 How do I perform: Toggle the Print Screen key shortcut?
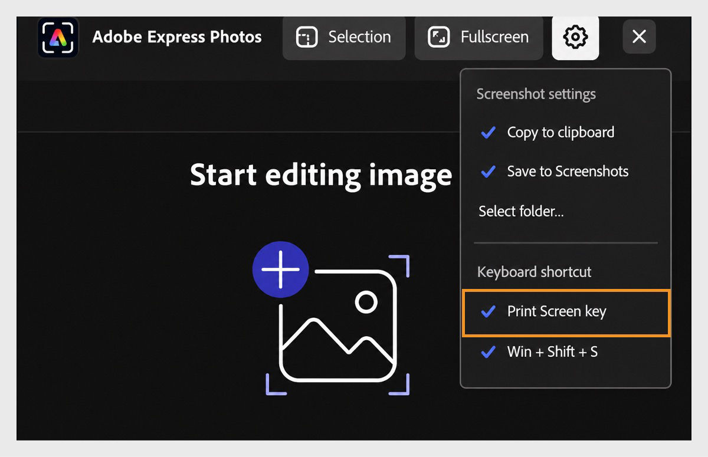[566, 312]
